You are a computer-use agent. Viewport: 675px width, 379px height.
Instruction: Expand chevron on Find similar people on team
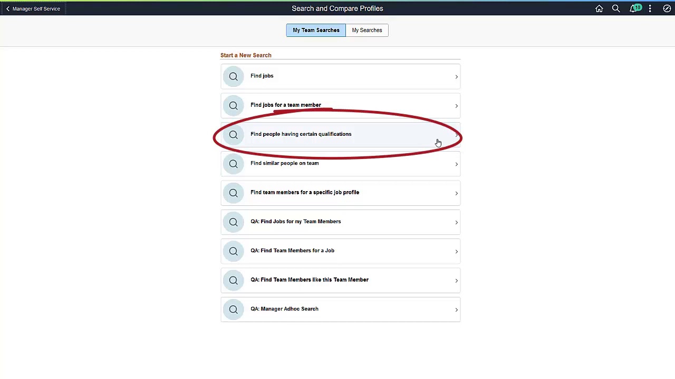456,164
